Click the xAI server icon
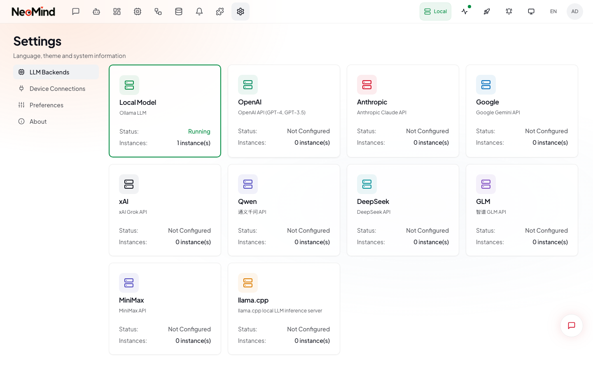The width and height of the screenshot is (593, 370). tap(129, 184)
